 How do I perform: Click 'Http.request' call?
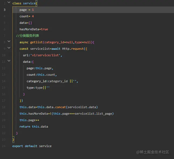point(73,49)
